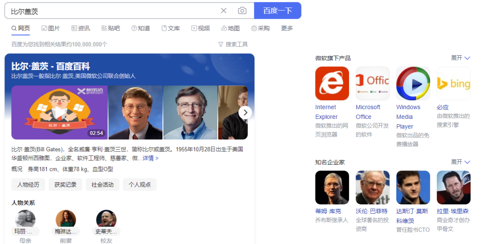Image resolution: width=482 pixels, height=244 pixels.
Task: Click the 社会活动 button
Action: (102, 184)
